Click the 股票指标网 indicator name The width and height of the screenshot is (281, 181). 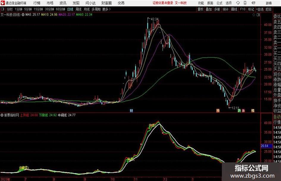click(x=12, y=115)
